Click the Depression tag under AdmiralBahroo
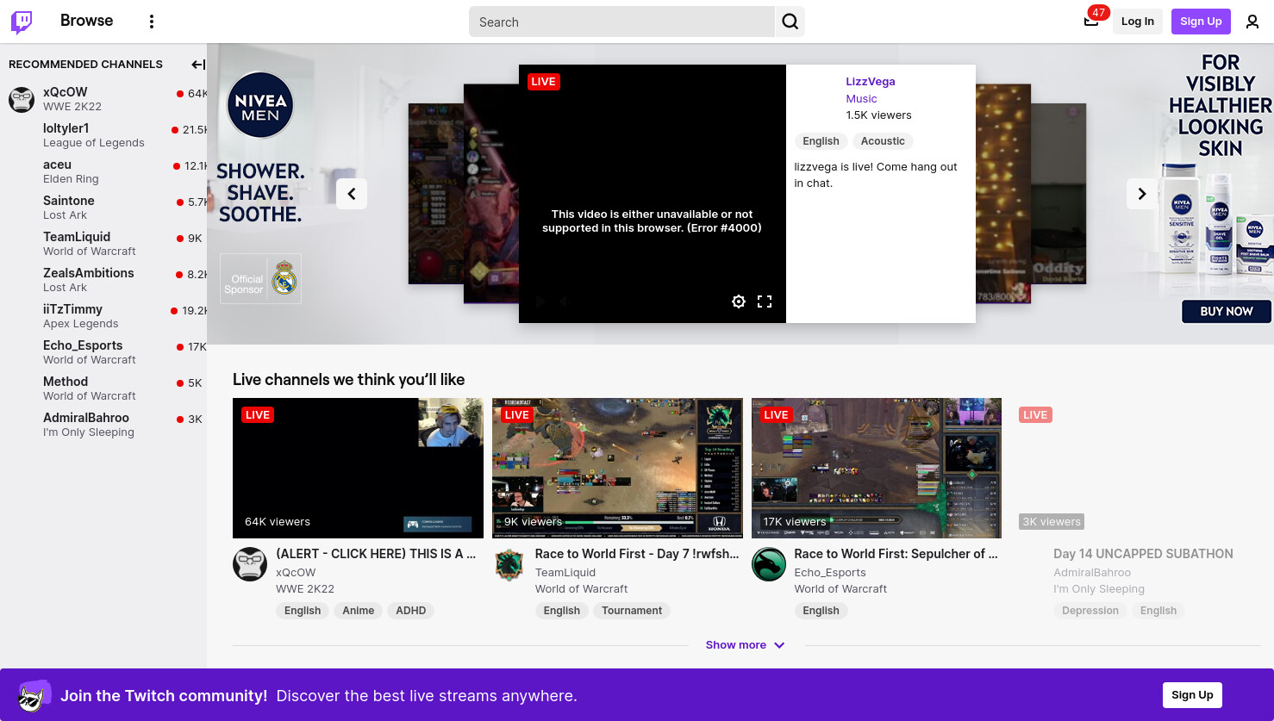This screenshot has width=1274, height=721. (1090, 611)
